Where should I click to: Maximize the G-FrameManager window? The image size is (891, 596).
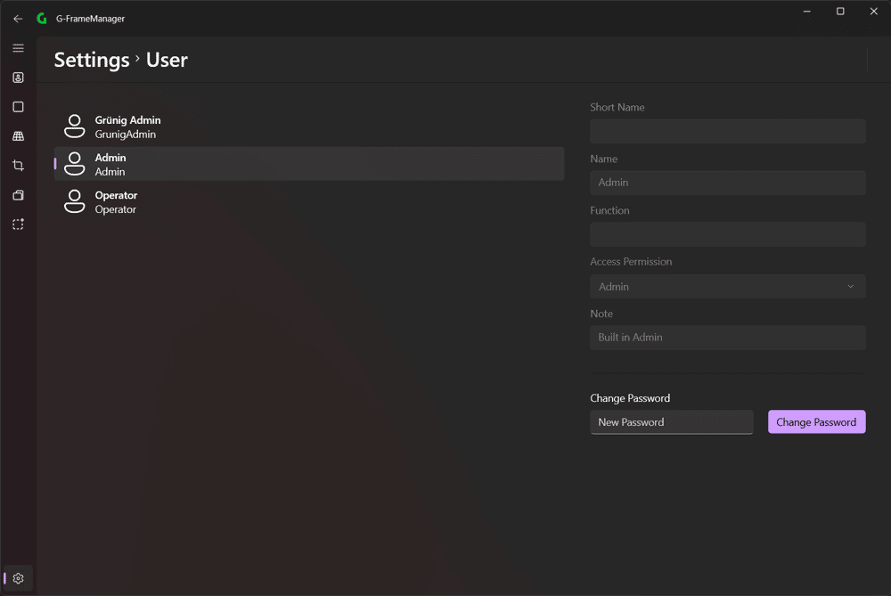pyautogui.click(x=840, y=12)
